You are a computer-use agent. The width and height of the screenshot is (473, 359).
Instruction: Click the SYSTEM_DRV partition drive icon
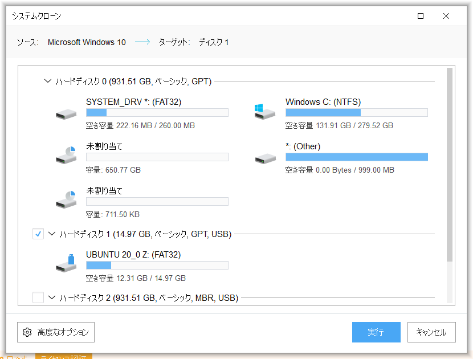point(66,115)
